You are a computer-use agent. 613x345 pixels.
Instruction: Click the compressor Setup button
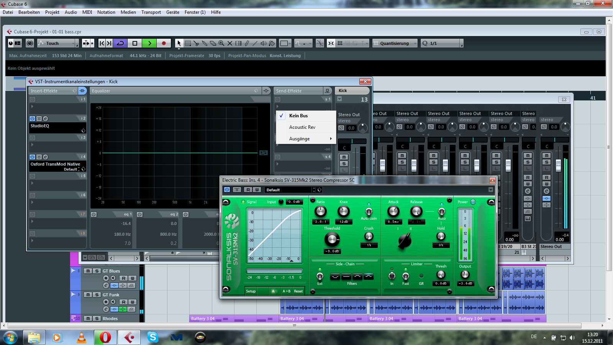click(x=251, y=291)
